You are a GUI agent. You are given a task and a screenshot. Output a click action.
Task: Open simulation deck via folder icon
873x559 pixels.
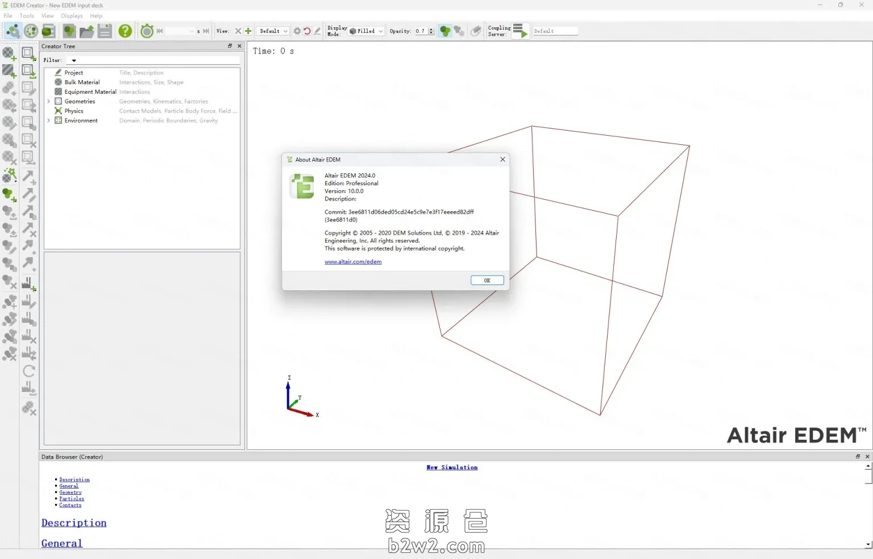click(86, 31)
